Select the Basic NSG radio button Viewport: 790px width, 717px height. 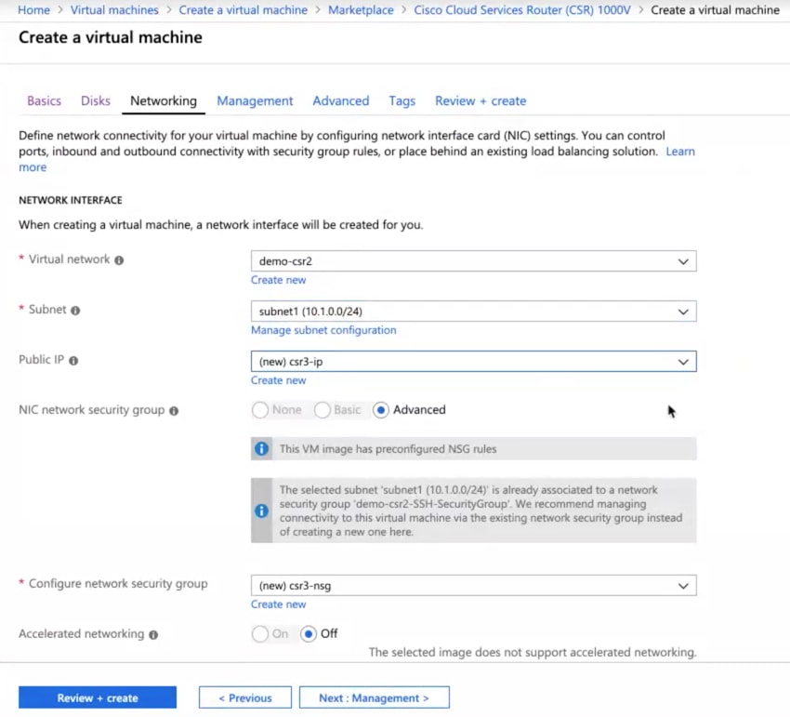click(x=323, y=409)
